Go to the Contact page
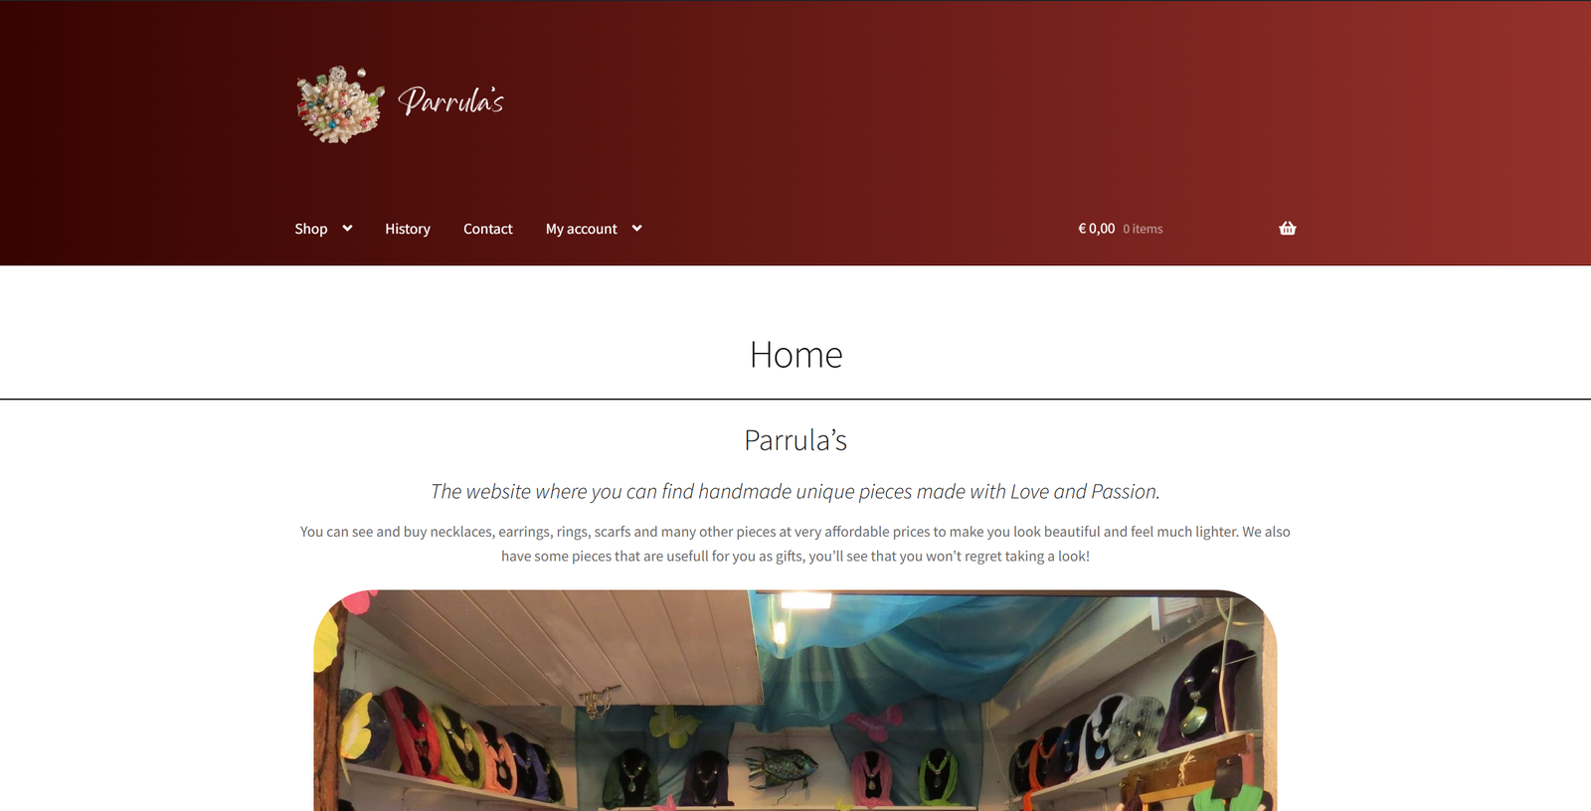Image resolution: width=1591 pixels, height=811 pixels. point(488,229)
